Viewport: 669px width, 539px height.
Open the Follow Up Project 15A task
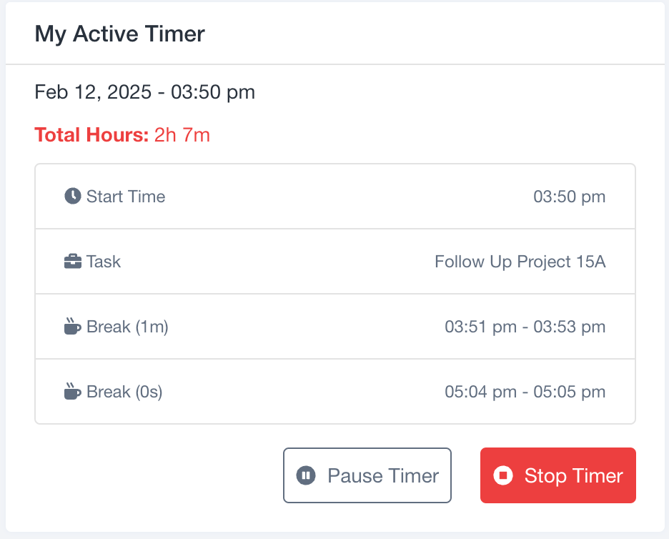pyautogui.click(x=520, y=262)
